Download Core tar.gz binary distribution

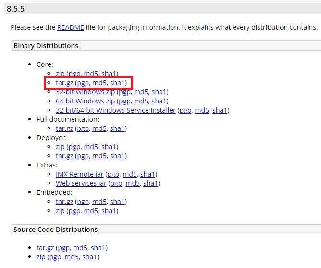click(x=64, y=83)
